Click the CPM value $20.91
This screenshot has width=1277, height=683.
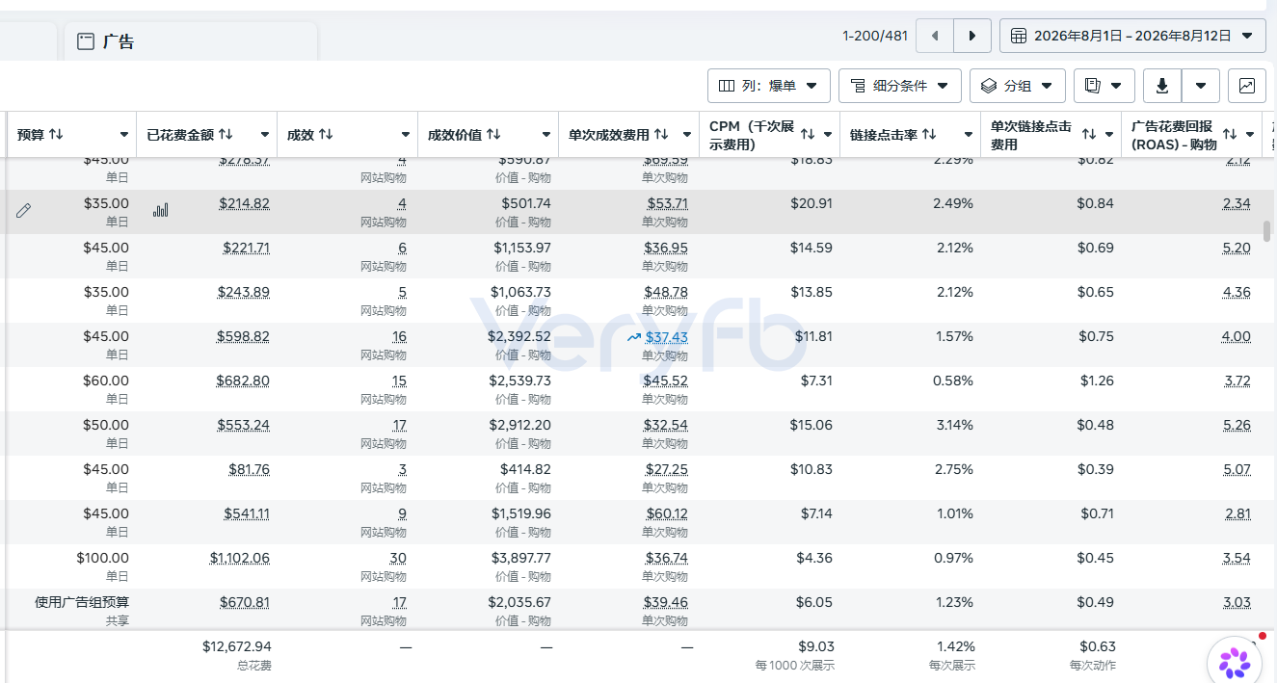click(x=811, y=203)
